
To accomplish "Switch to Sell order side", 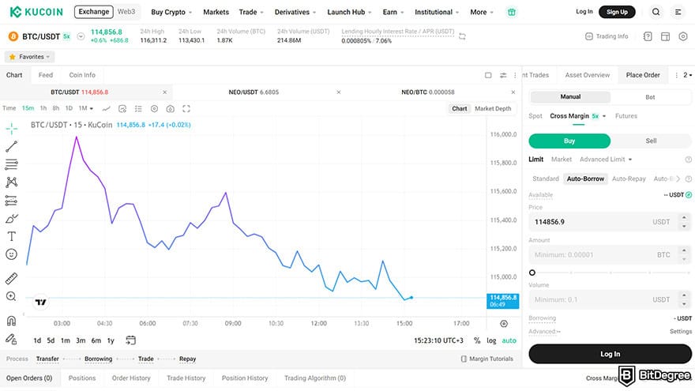I will (x=651, y=141).
